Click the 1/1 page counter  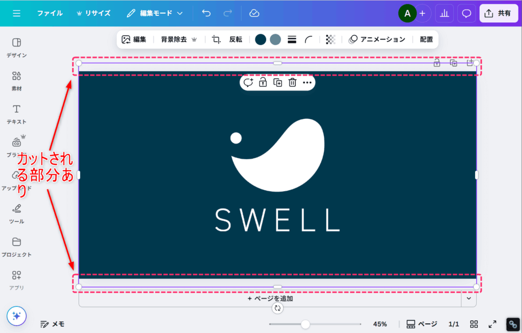tap(454, 324)
